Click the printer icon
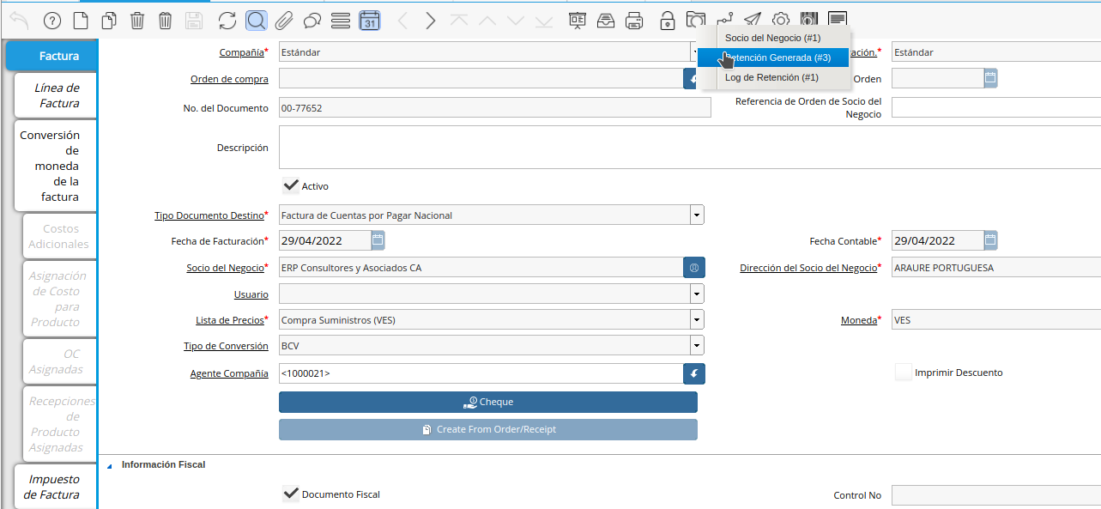1101x509 pixels. coord(634,20)
